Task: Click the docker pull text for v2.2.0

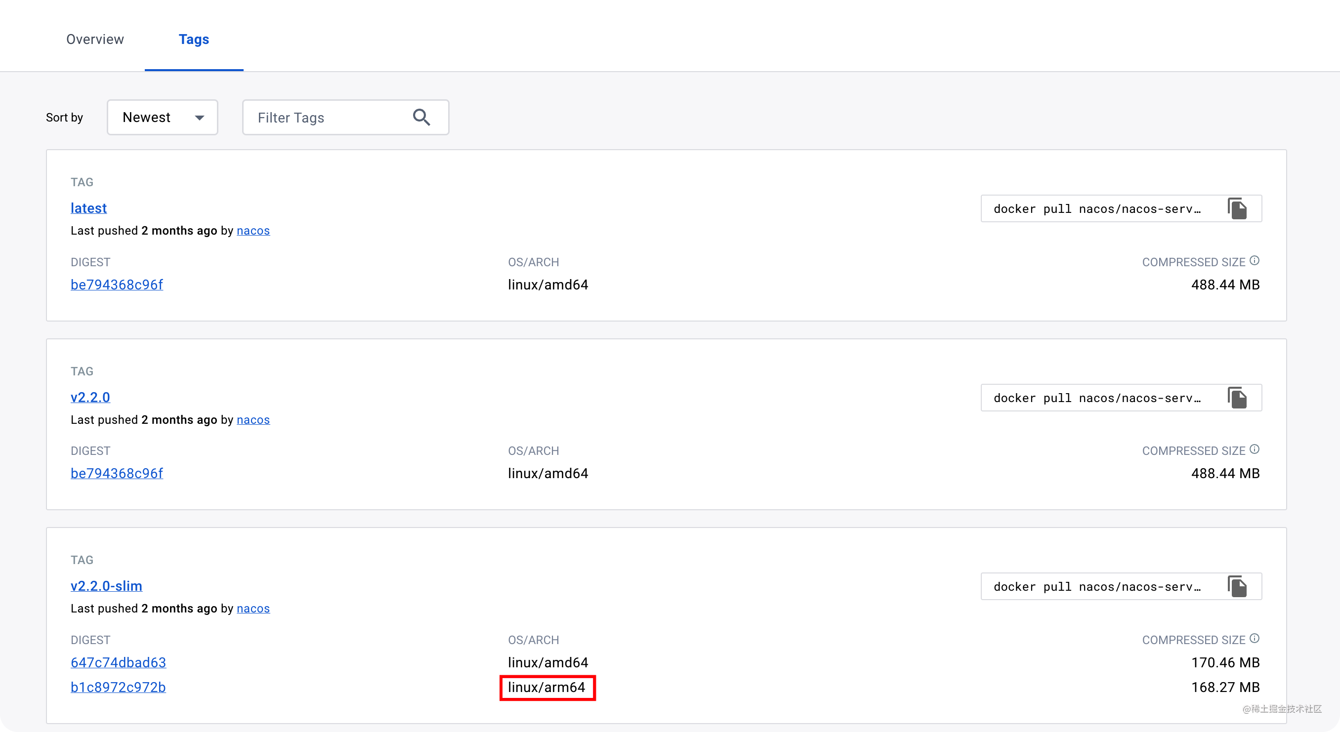Action: click(x=1096, y=398)
